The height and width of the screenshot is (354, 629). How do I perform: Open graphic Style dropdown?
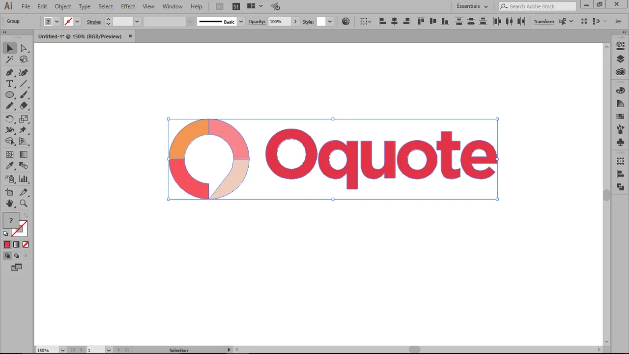tap(330, 22)
